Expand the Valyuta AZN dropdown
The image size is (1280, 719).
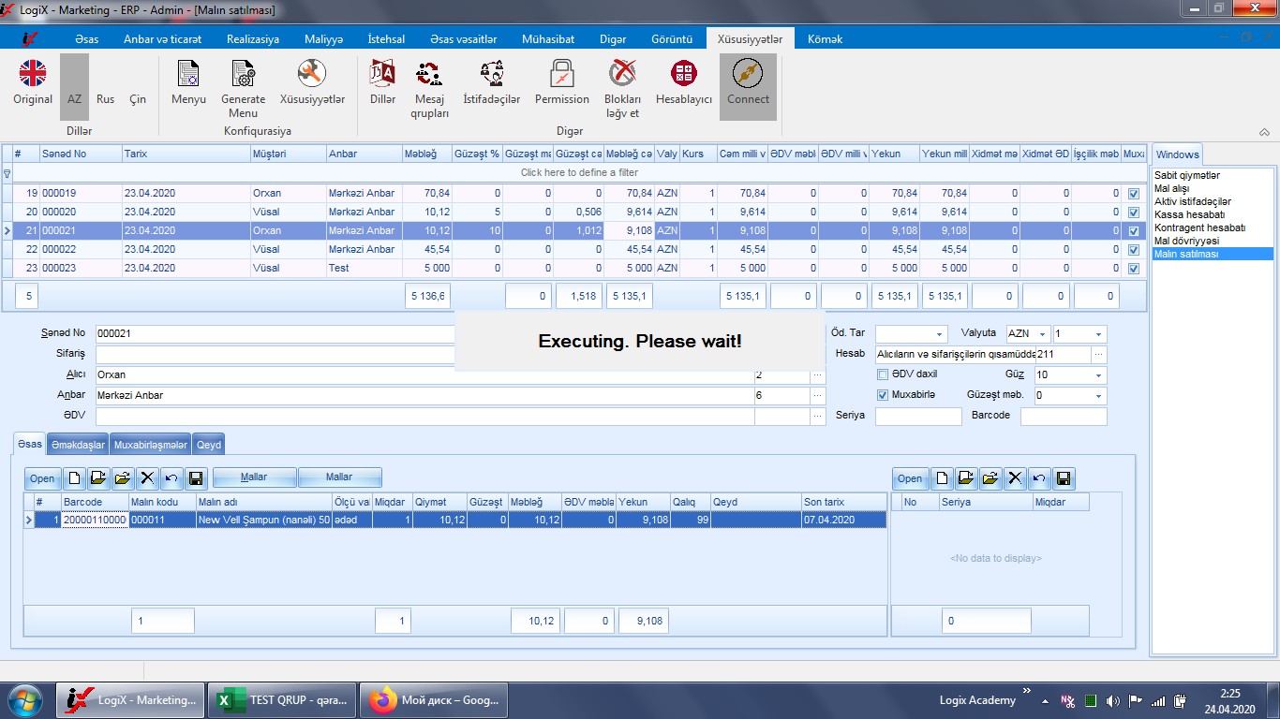pyautogui.click(x=1043, y=334)
